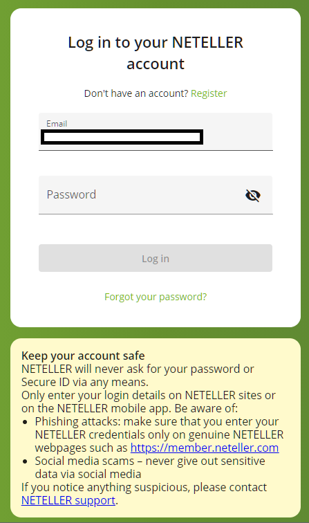Click the Log in to your NETELLER account heading

click(x=156, y=53)
